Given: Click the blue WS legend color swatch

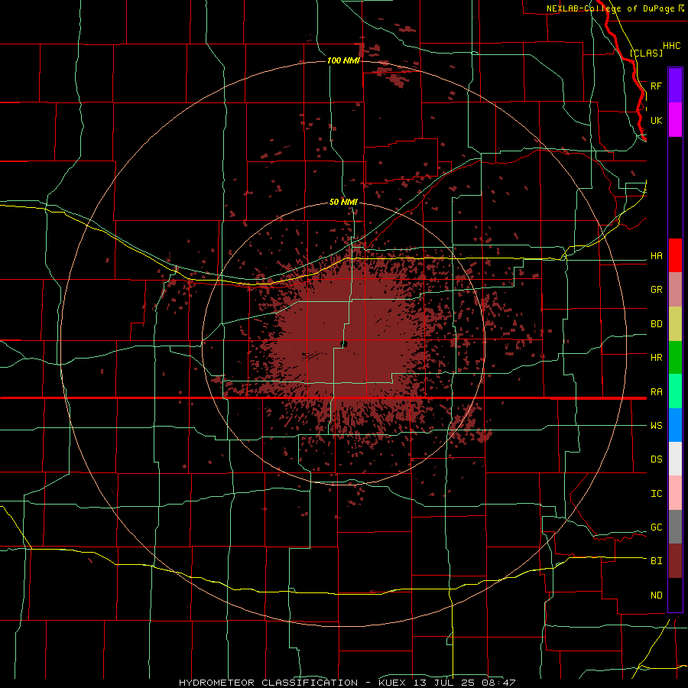Looking at the screenshot, I should [x=675, y=425].
